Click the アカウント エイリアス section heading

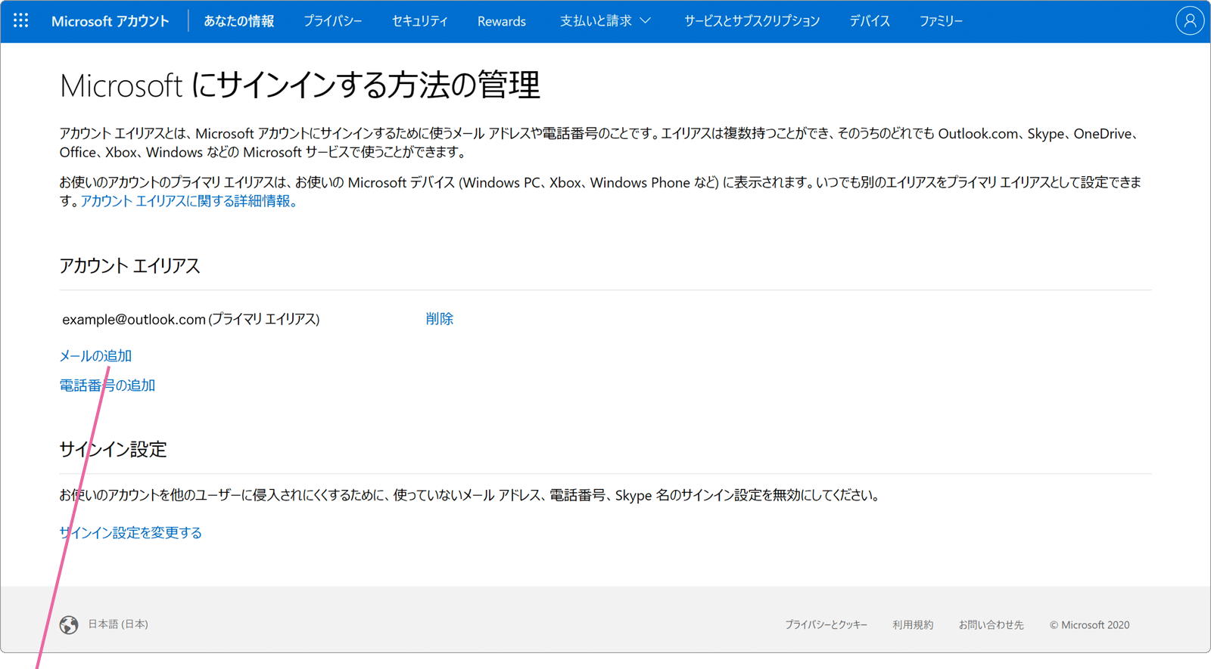point(130,266)
